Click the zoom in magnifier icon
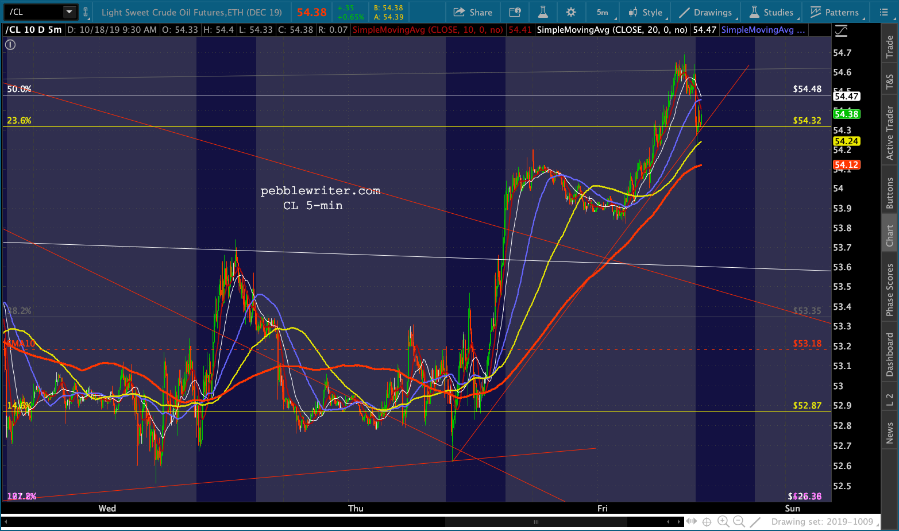The height and width of the screenshot is (531, 899). pyautogui.click(x=723, y=522)
